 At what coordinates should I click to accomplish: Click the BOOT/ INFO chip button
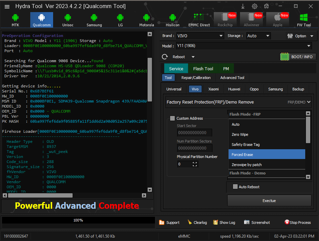coord(298,57)
